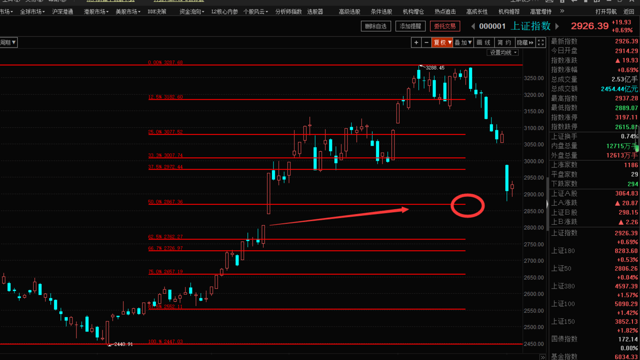Show more toolbar items via » chevron
Screen dimensions: 640x360
(x=562, y=11)
